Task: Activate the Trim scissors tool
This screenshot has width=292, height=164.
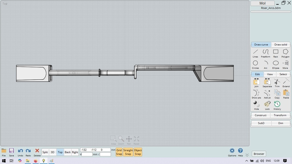Action: coord(277,83)
